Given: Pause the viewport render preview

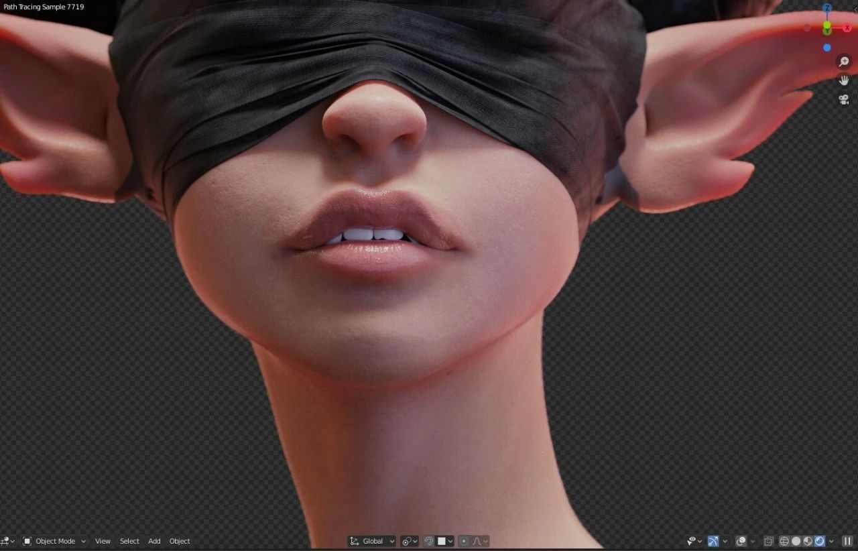Looking at the screenshot, I should pos(847,541).
